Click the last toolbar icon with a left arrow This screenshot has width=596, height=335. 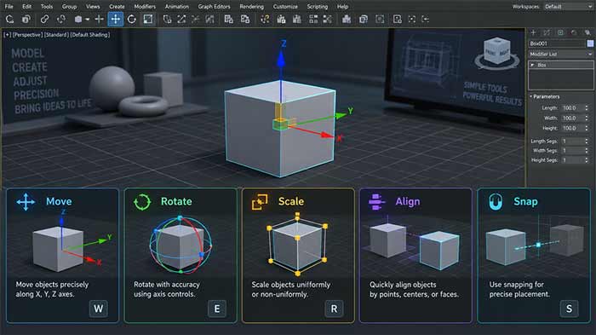pyautogui.click(x=426, y=19)
